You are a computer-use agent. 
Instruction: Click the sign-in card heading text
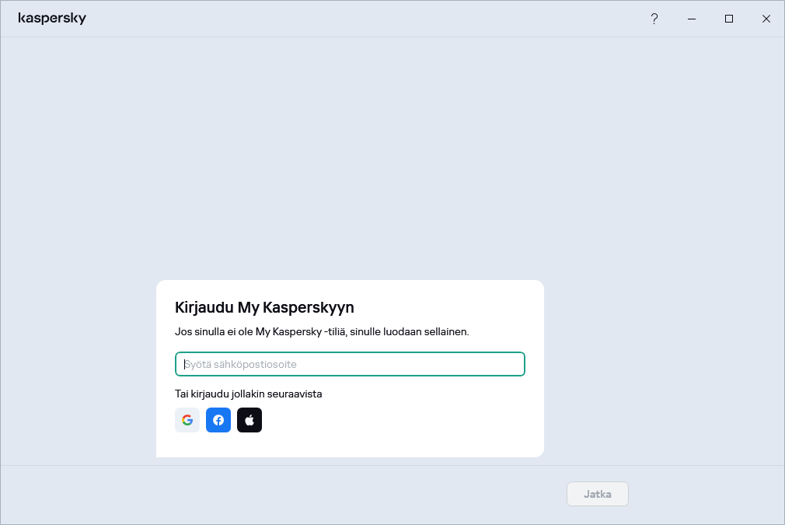pyautogui.click(x=265, y=307)
